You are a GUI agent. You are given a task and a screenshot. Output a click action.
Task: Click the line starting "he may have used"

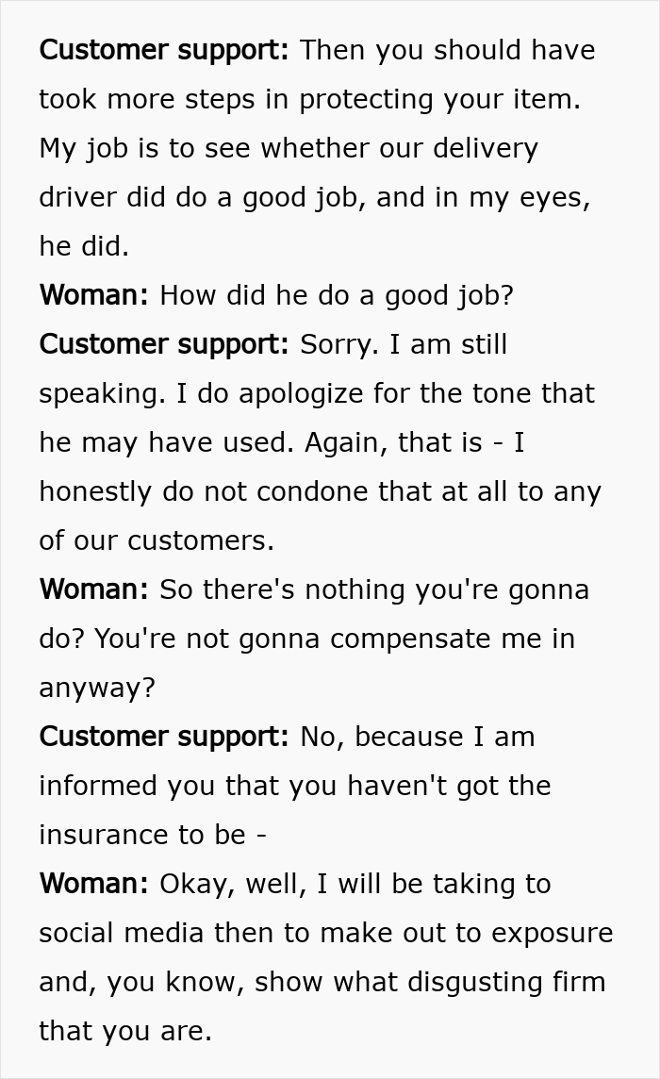coord(281,442)
